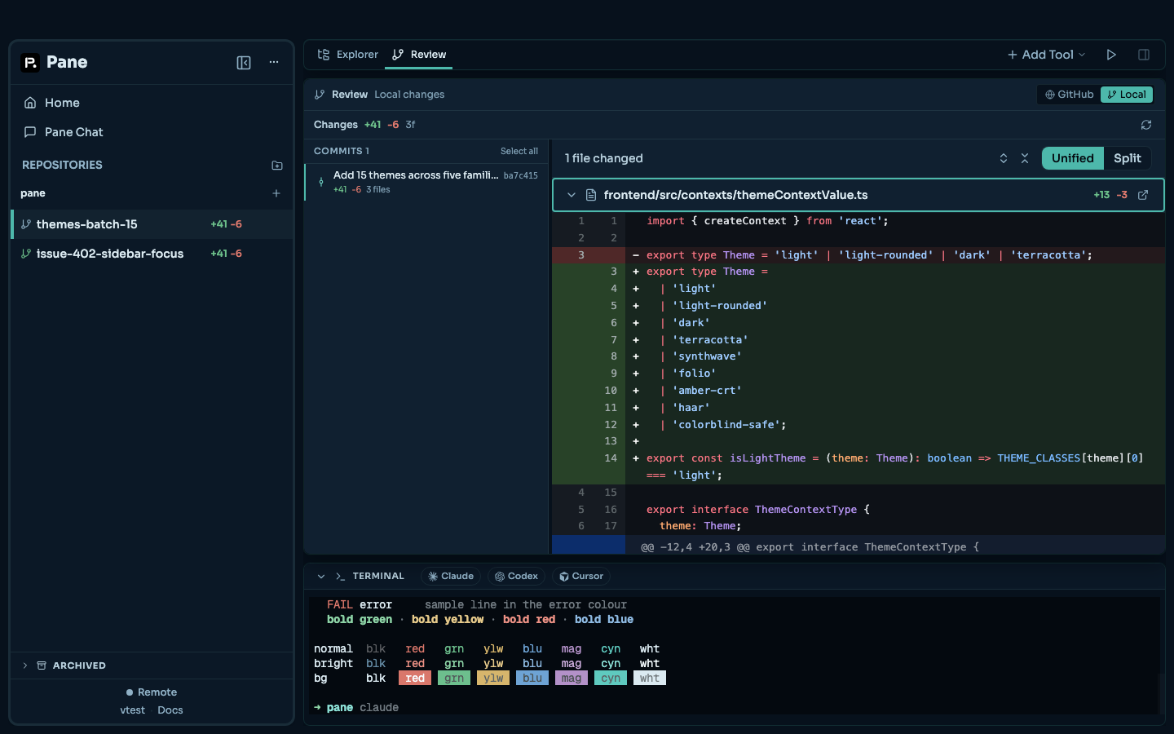Click the 'Local changes' label

409,95
